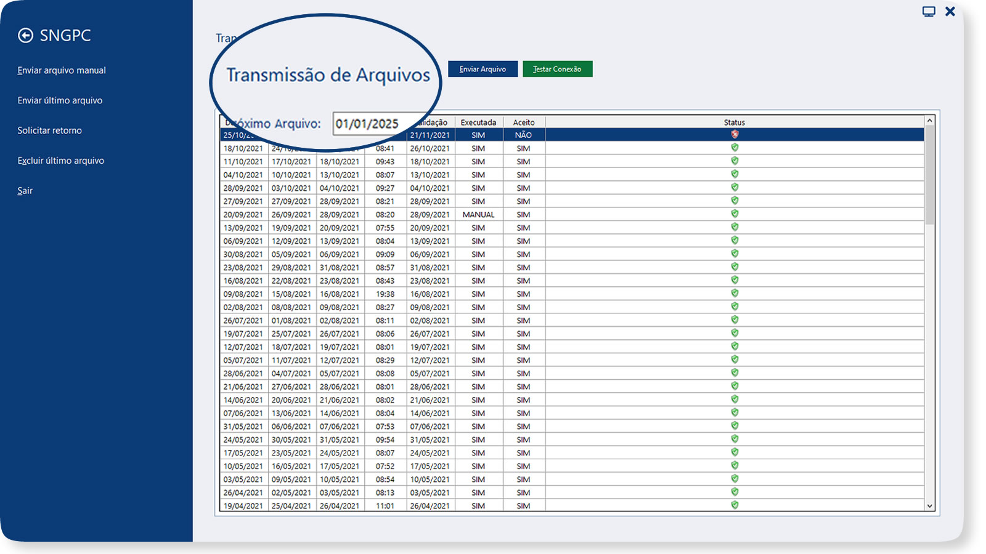Click the 09:27 time cell
Screen dimensions: 986x554
click(385, 188)
